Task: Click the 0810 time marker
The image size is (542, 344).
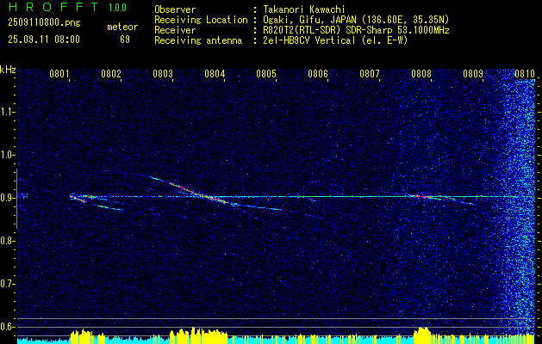Action: [x=525, y=73]
